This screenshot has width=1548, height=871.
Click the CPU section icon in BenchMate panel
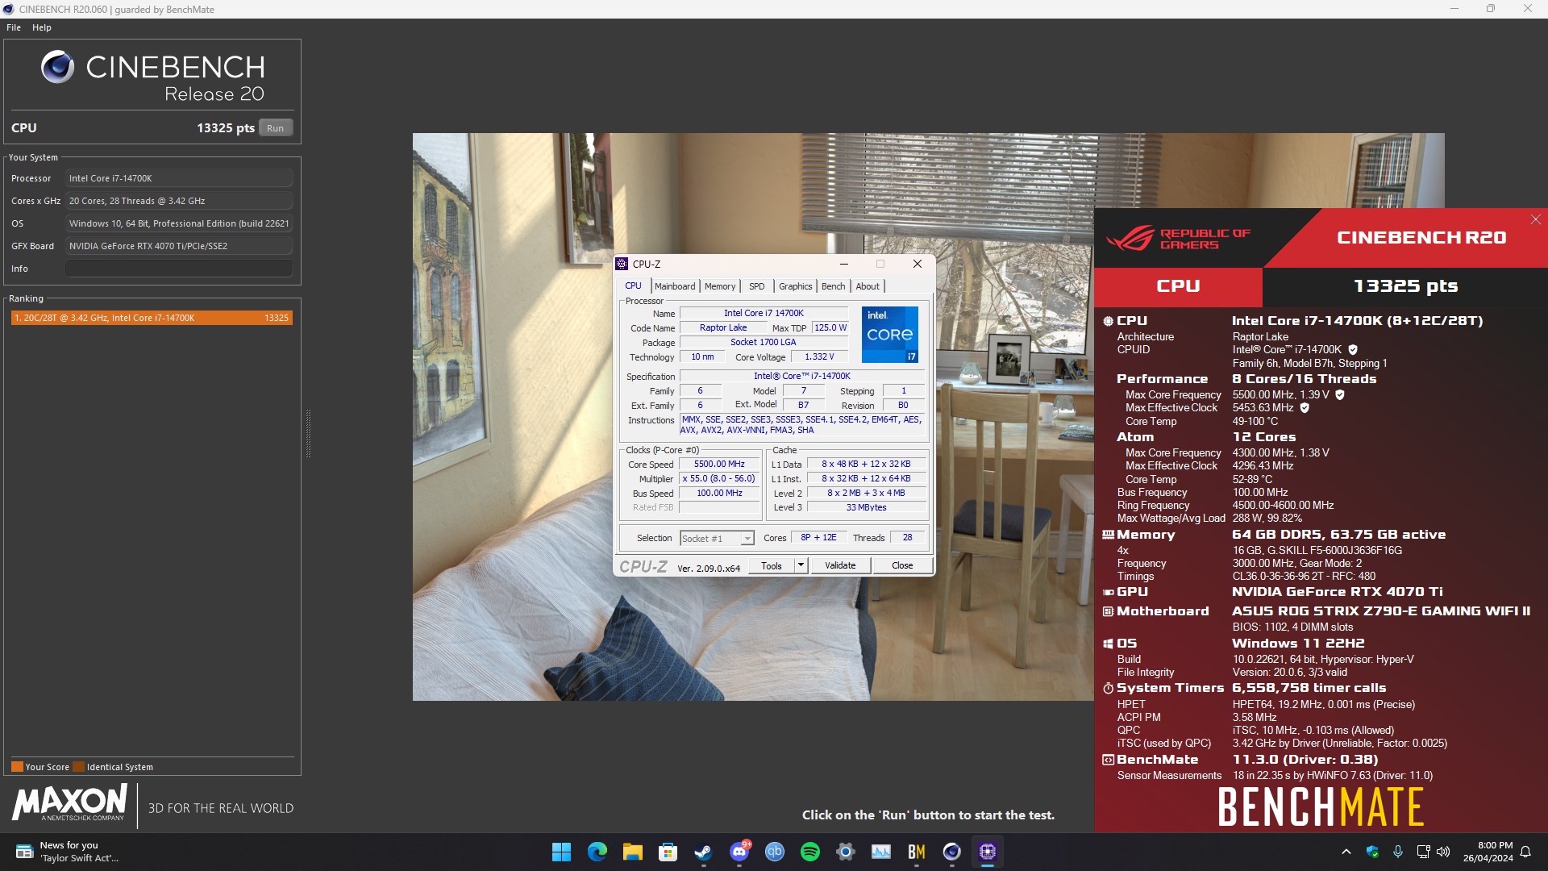click(1108, 321)
